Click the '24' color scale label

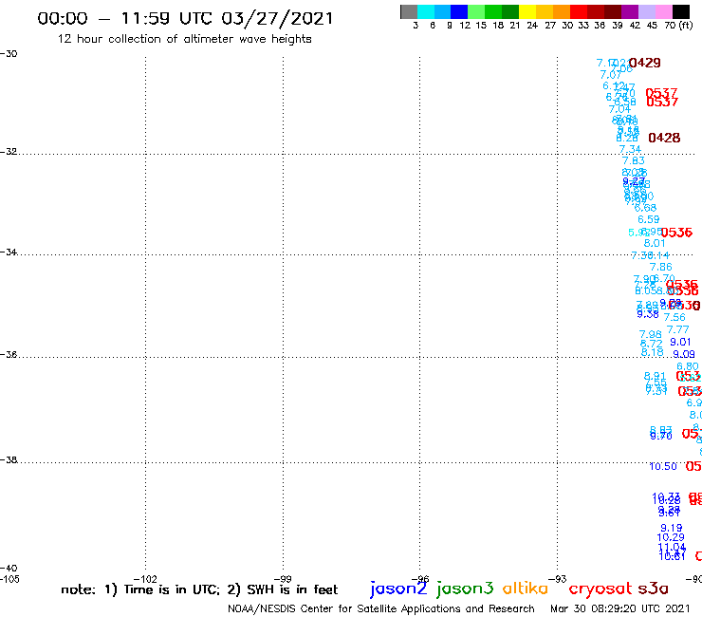pyautogui.click(x=532, y=26)
